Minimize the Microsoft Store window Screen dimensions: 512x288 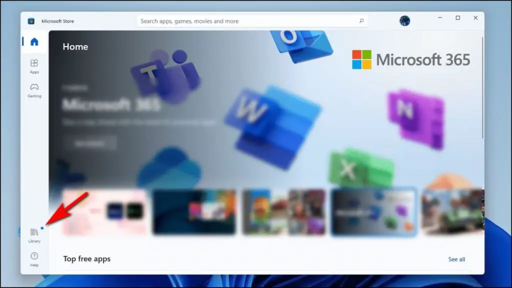click(440, 18)
